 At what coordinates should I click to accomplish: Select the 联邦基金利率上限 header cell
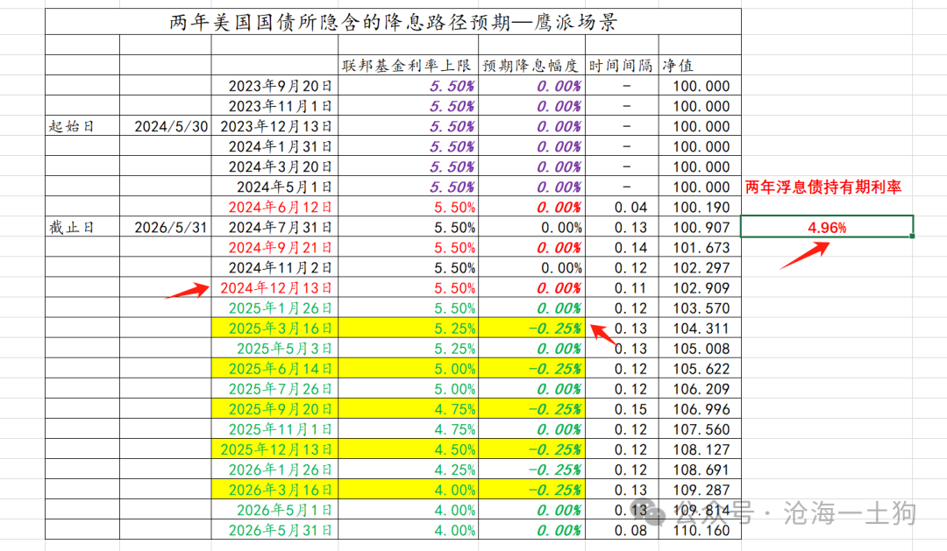[x=408, y=65]
